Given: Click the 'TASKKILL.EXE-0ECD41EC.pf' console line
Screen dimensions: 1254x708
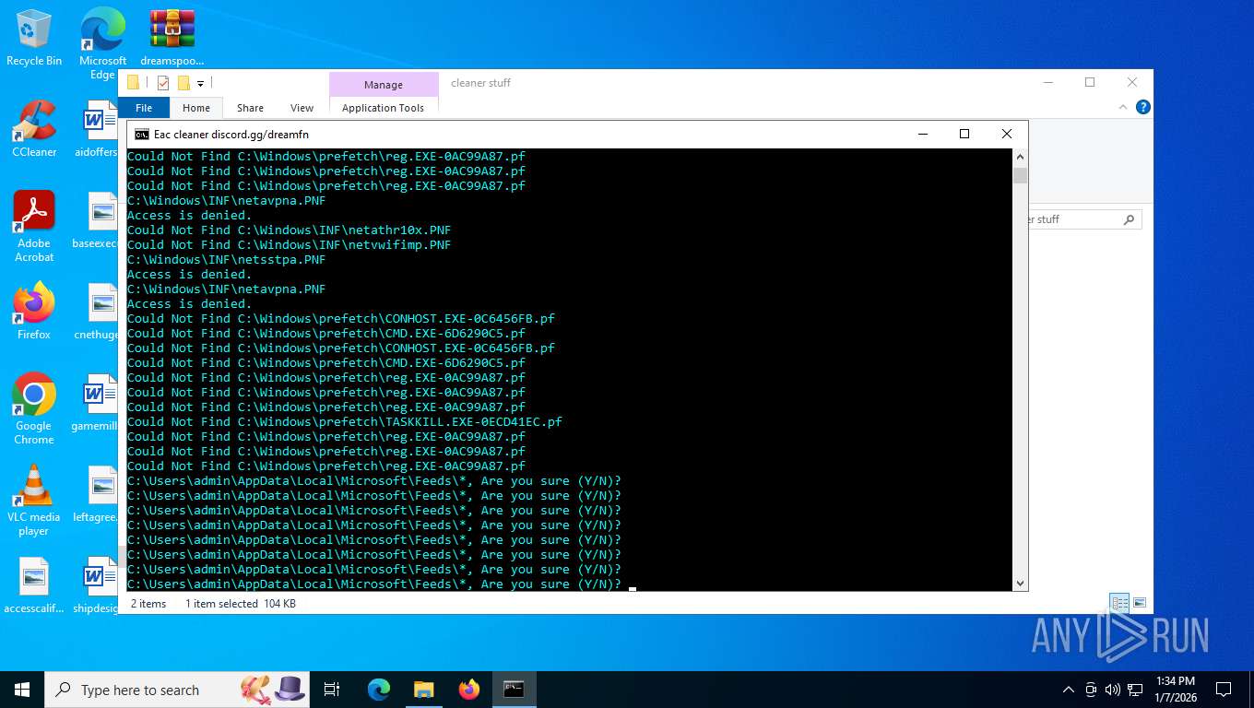Looking at the screenshot, I should click(x=345, y=422).
